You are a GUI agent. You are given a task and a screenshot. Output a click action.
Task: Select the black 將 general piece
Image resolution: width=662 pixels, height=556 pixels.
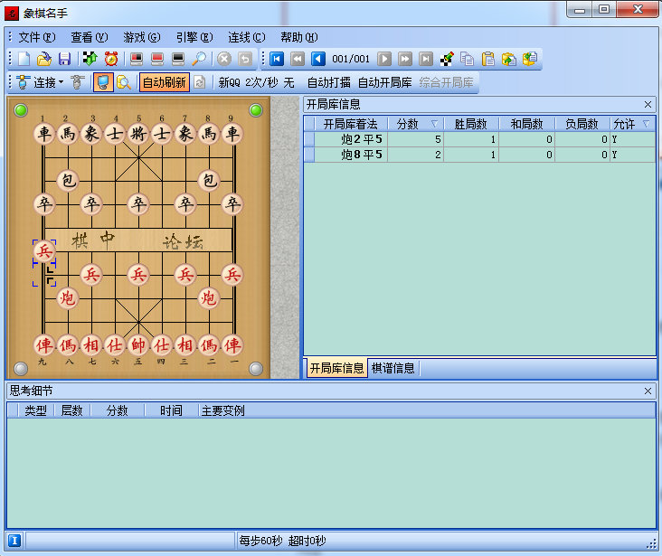[x=138, y=134]
